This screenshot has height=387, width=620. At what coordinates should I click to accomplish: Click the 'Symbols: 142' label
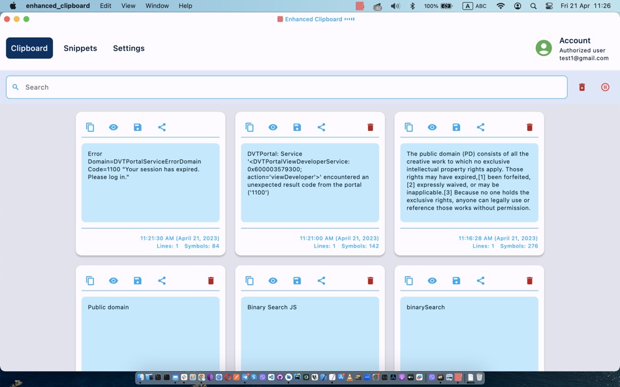[x=360, y=246]
